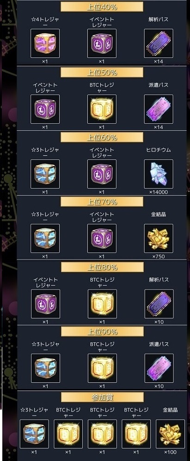
Task: Click the 参加賞 section header
Action: click(x=102, y=397)
